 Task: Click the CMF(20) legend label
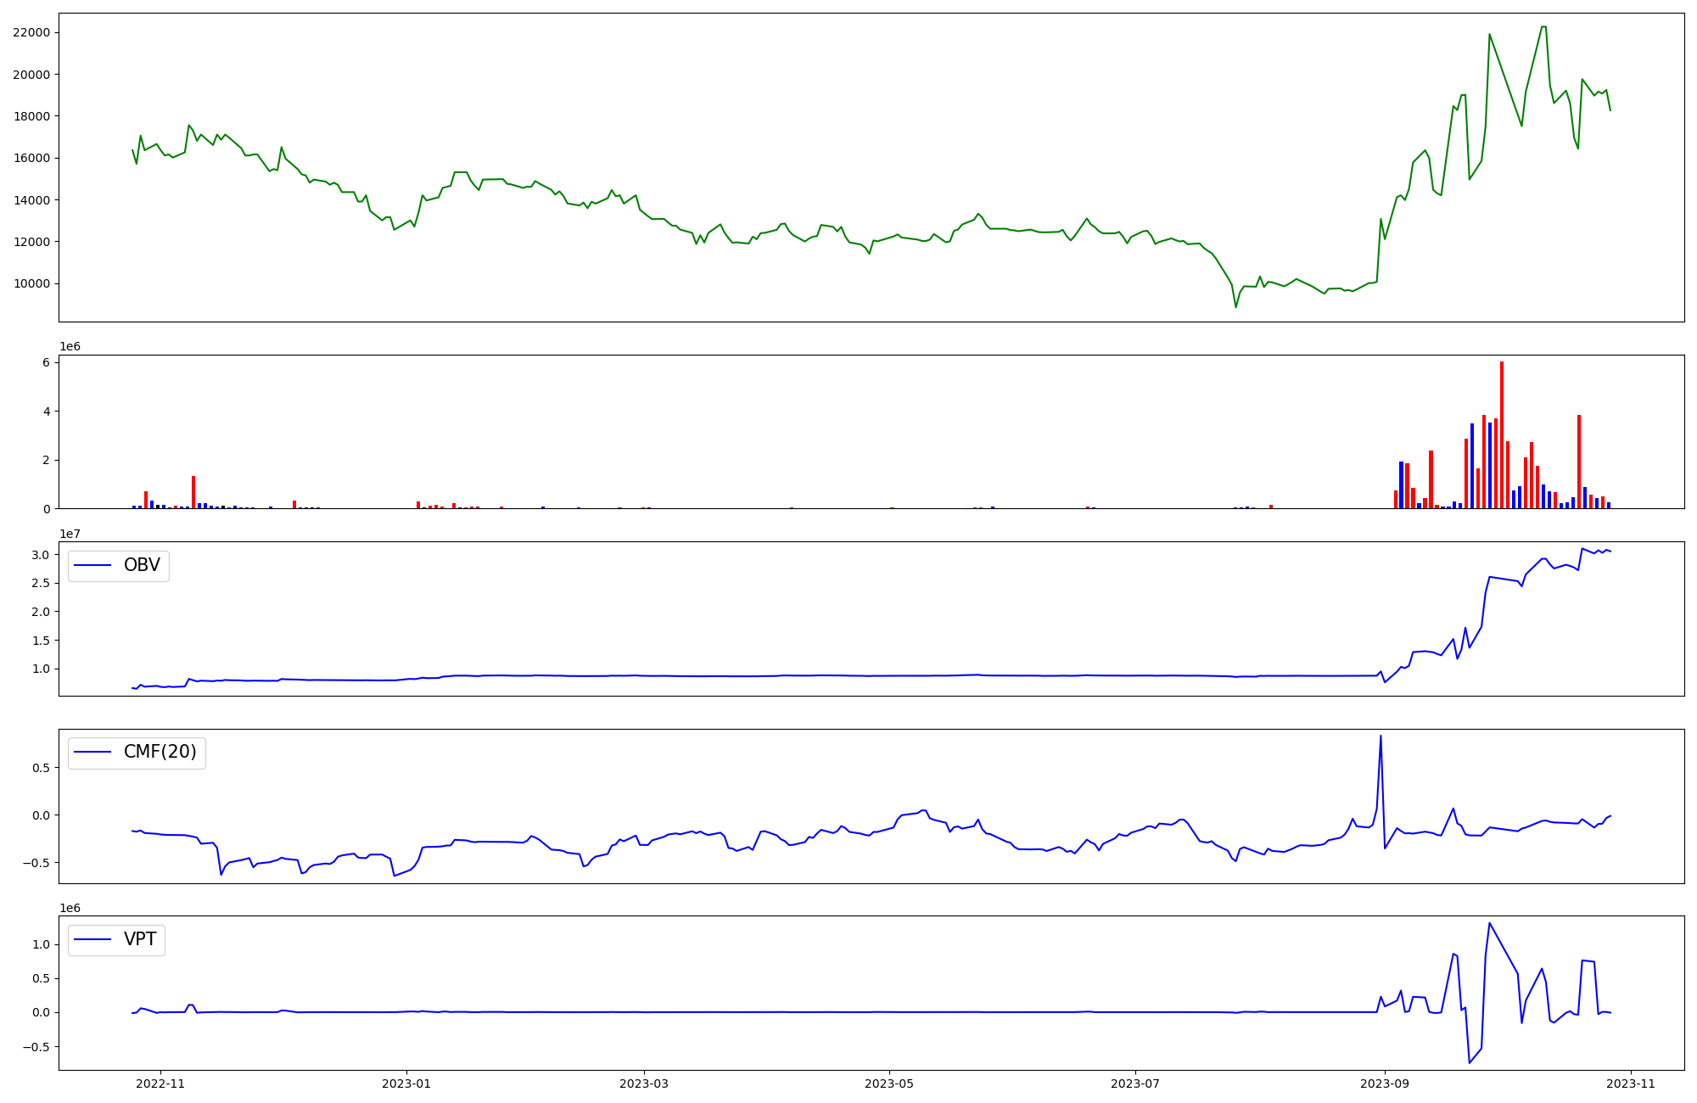(x=160, y=752)
